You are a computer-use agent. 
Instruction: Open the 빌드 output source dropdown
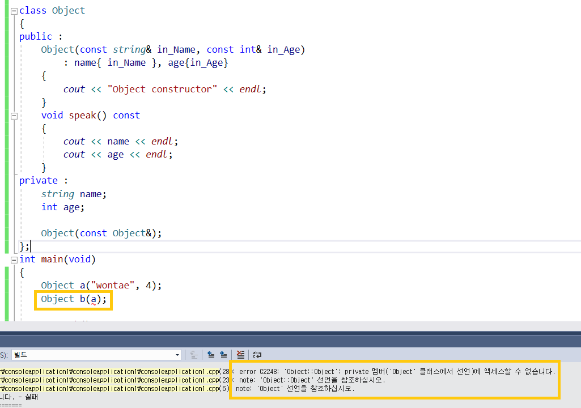coord(96,355)
